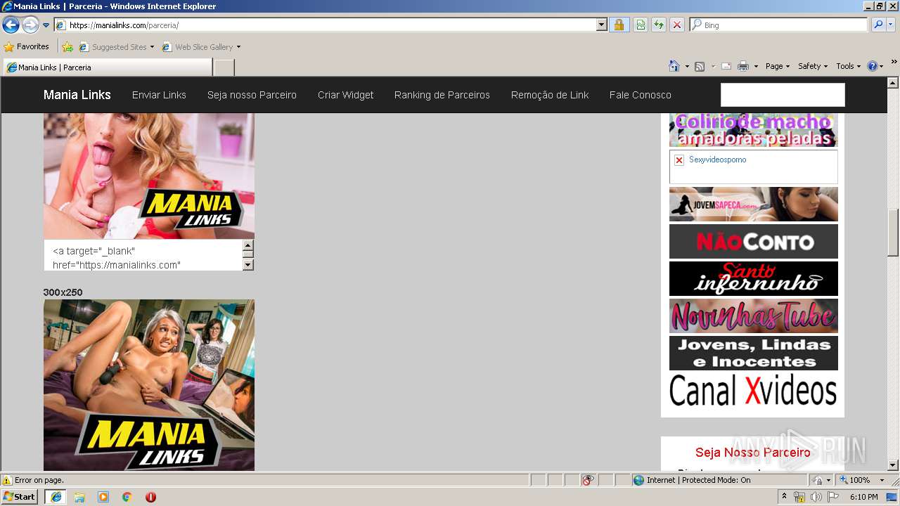Open the search provider dropdown arrow
Viewport: 900px width, 506px height.
click(891, 25)
